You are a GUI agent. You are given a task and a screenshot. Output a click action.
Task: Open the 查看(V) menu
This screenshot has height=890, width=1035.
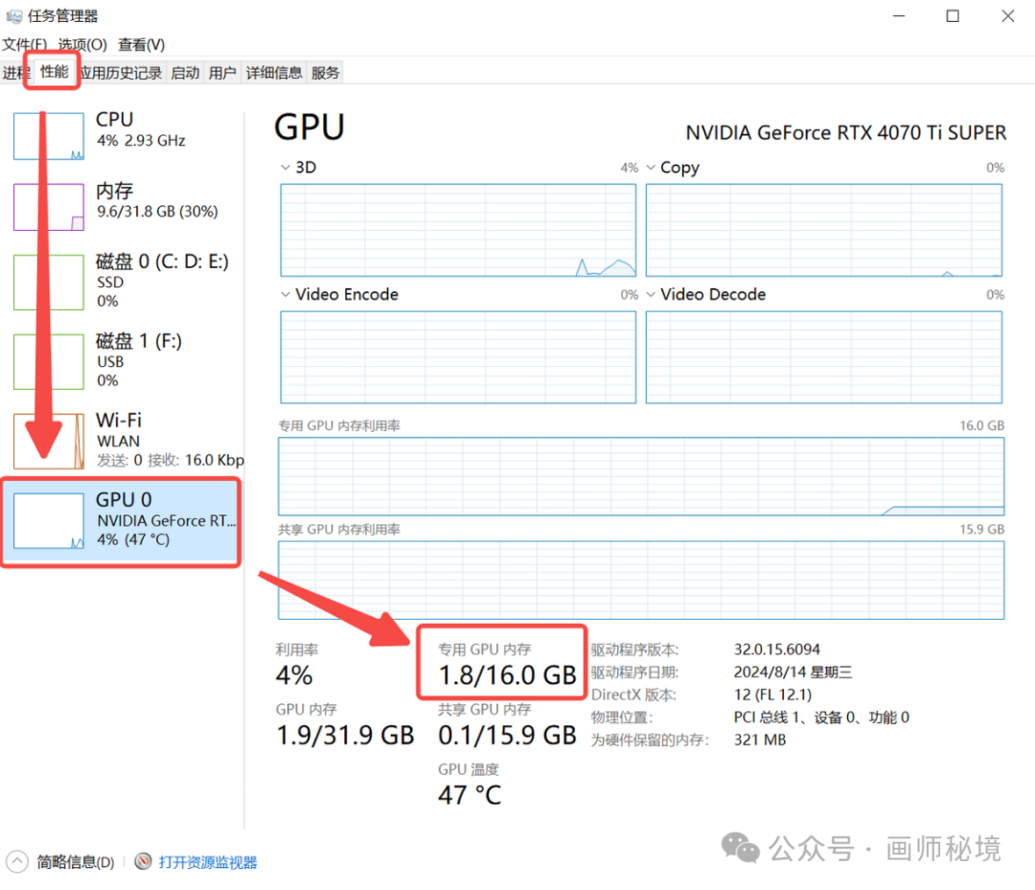point(141,44)
